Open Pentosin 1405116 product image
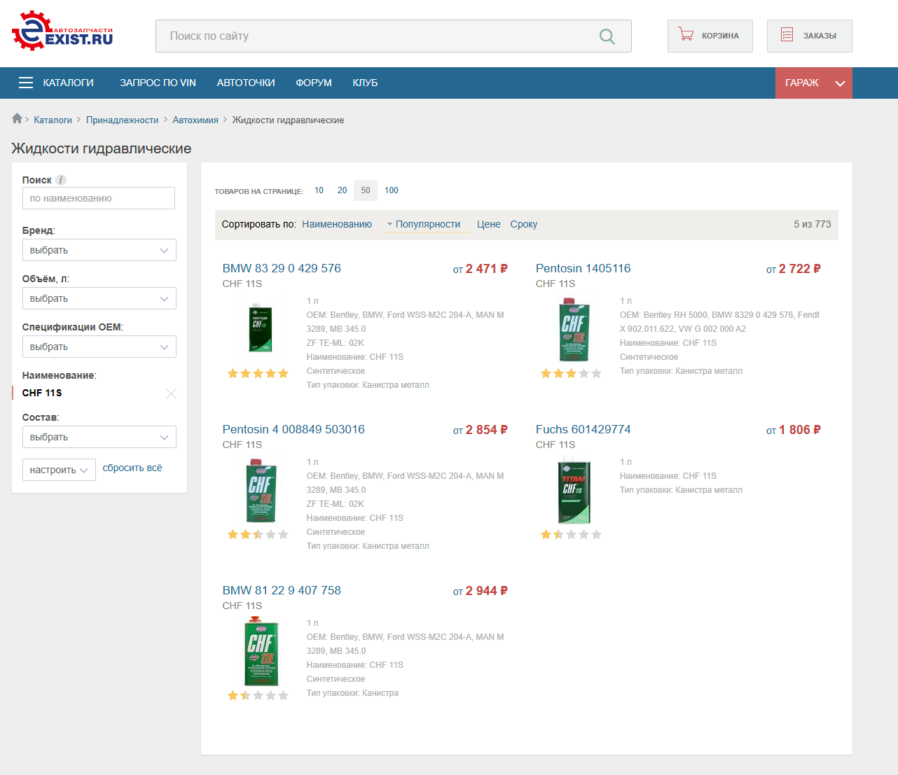Image resolution: width=898 pixels, height=775 pixels. click(574, 329)
